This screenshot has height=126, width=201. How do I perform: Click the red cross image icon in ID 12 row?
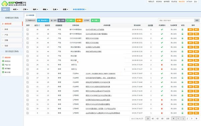[x=162, y=100]
